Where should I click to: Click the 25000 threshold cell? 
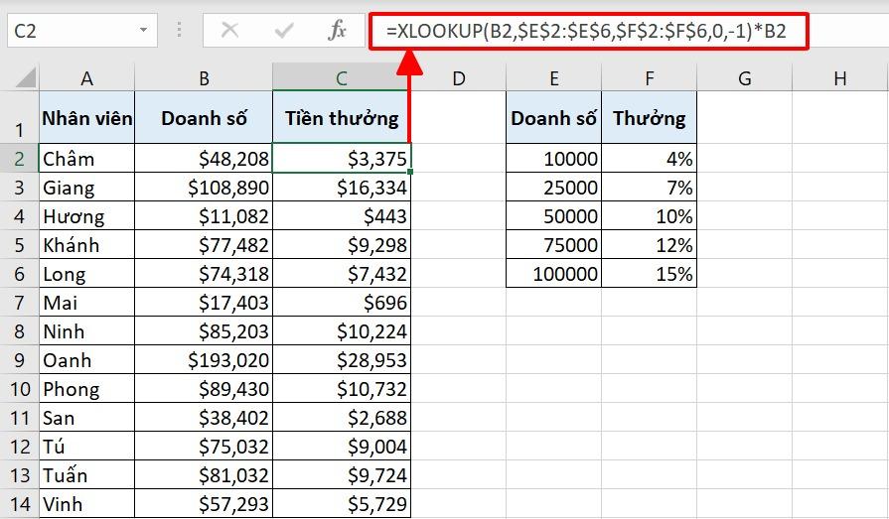coord(553,187)
